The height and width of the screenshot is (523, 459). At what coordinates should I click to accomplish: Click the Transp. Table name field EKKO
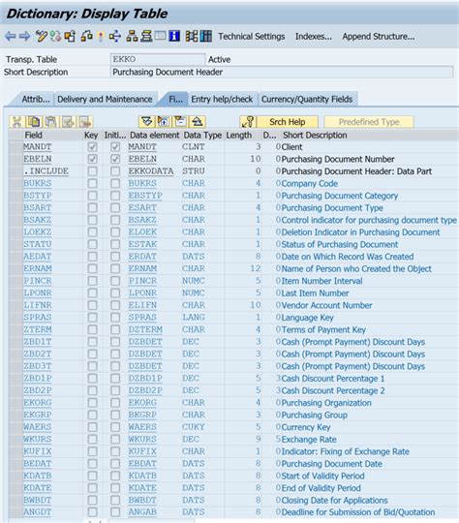(x=158, y=59)
